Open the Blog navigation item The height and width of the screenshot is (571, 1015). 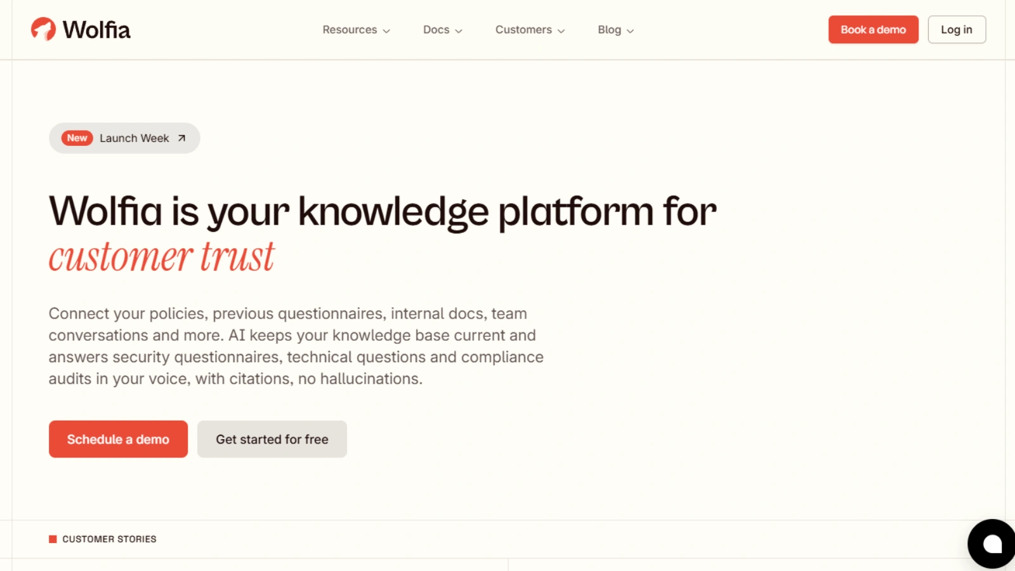(x=615, y=30)
